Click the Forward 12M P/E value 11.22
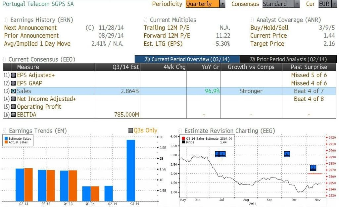The width and height of the screenshot is (339, 207). [x=223, y=36]
